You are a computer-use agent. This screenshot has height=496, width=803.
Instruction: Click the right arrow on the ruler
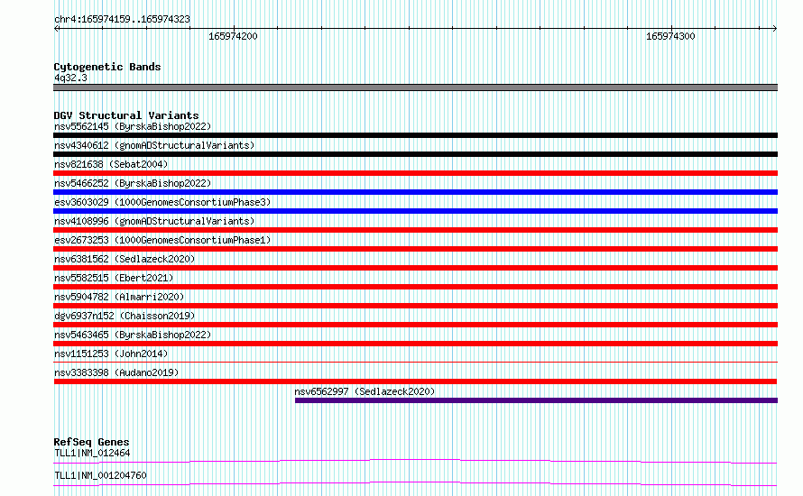click(x=774, y=28)
